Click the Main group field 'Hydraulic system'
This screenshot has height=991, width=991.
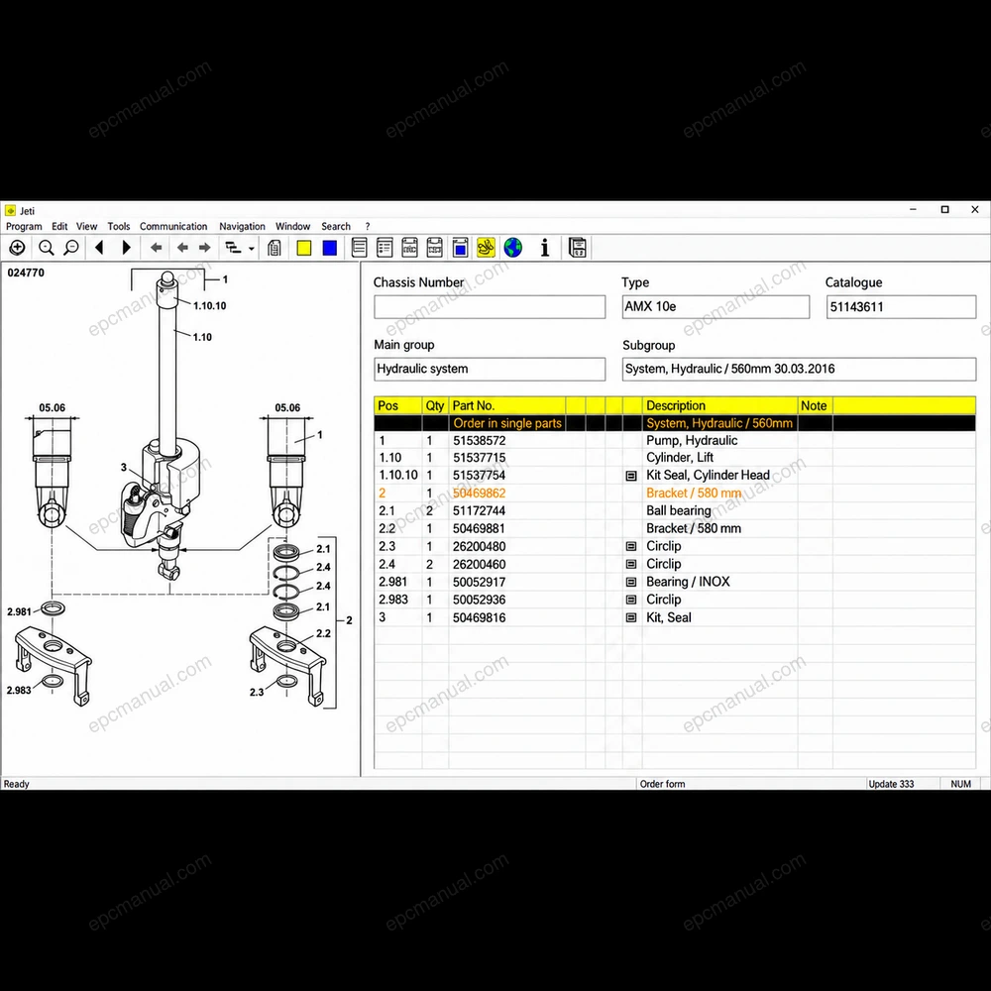[490, 369]
